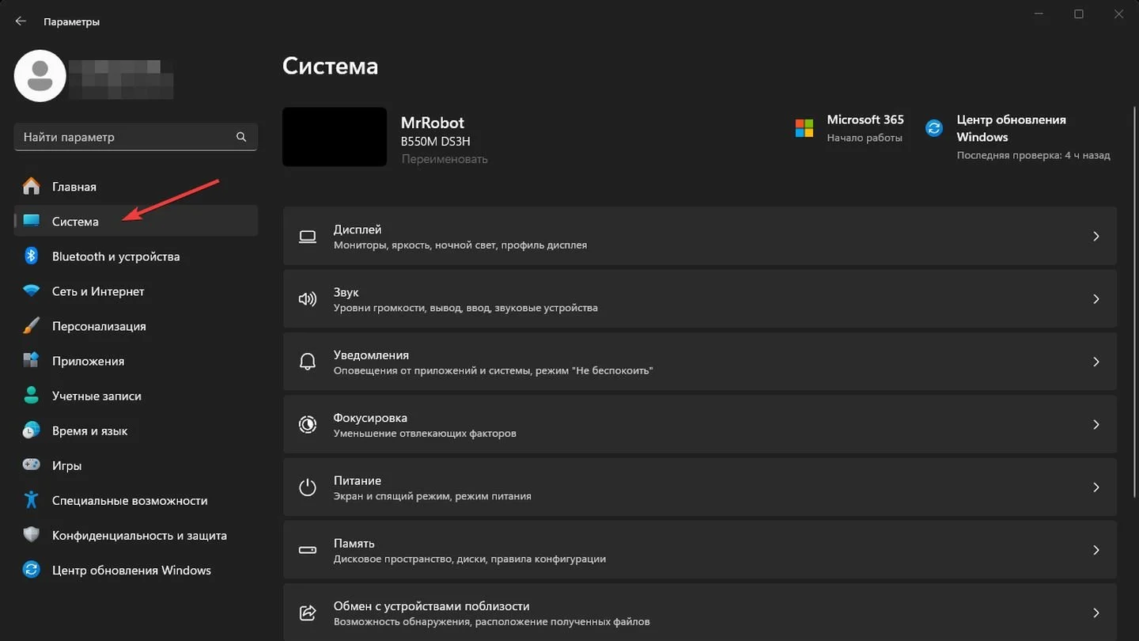The height and width of the screenshot is (641, 1139).
Task: Expand Звук with its chevron arrow
Action: pos(1095,299)
